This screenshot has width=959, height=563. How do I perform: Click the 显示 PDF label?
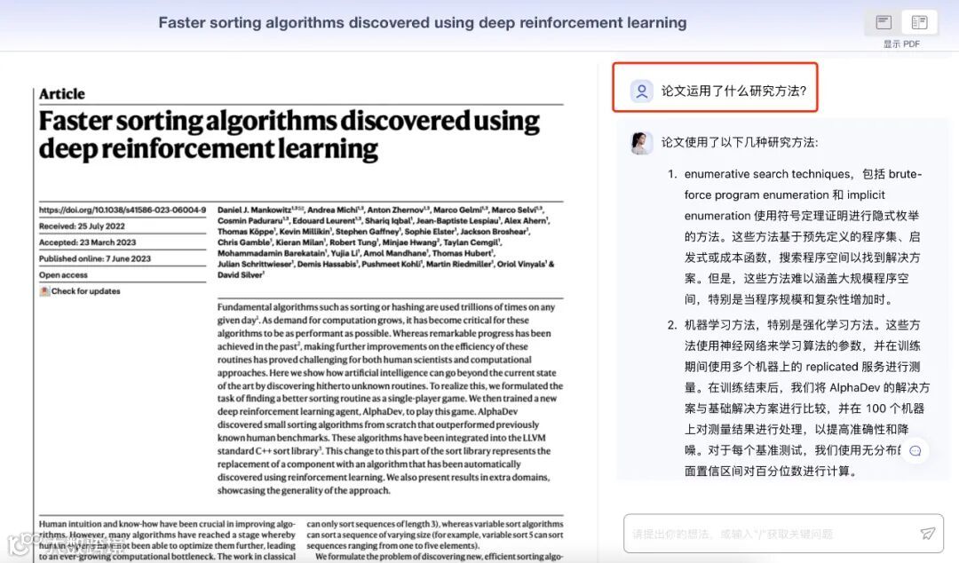[901, 44]
